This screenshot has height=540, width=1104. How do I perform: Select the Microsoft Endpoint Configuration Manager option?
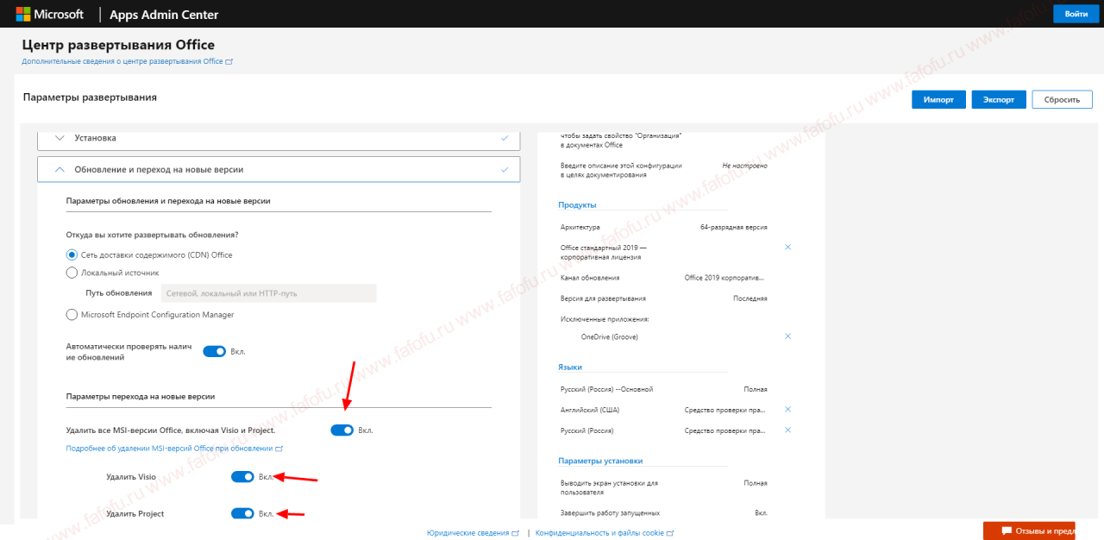[x=72, y=315]
